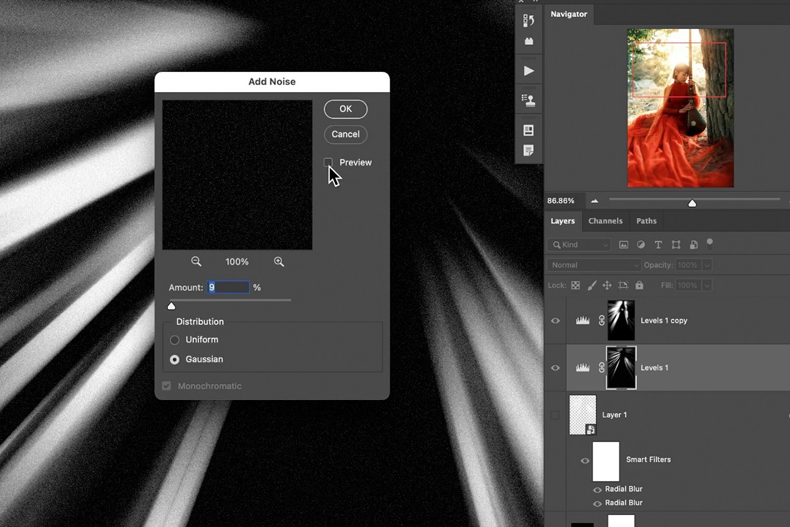Screen dimensions: 790x527
Task: Click the Layer 1 name
Action: tap(614, 415)
